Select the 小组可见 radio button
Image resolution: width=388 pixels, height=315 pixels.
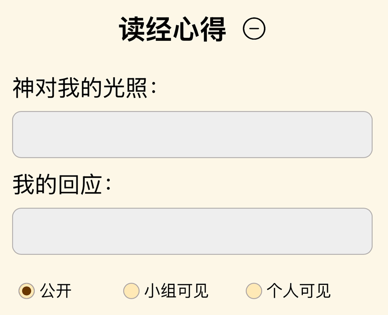pyautogui.click(x=131, y=291)
